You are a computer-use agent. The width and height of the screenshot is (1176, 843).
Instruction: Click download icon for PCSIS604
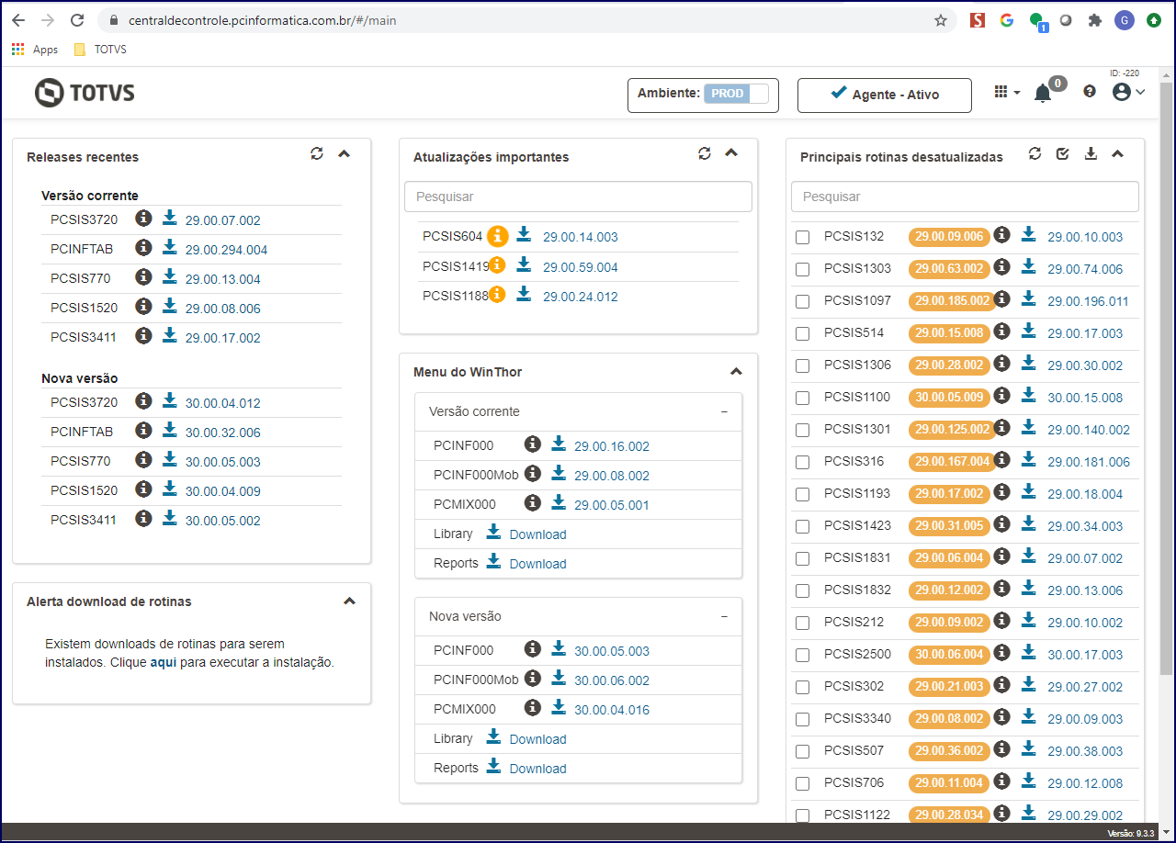point(524,235)
